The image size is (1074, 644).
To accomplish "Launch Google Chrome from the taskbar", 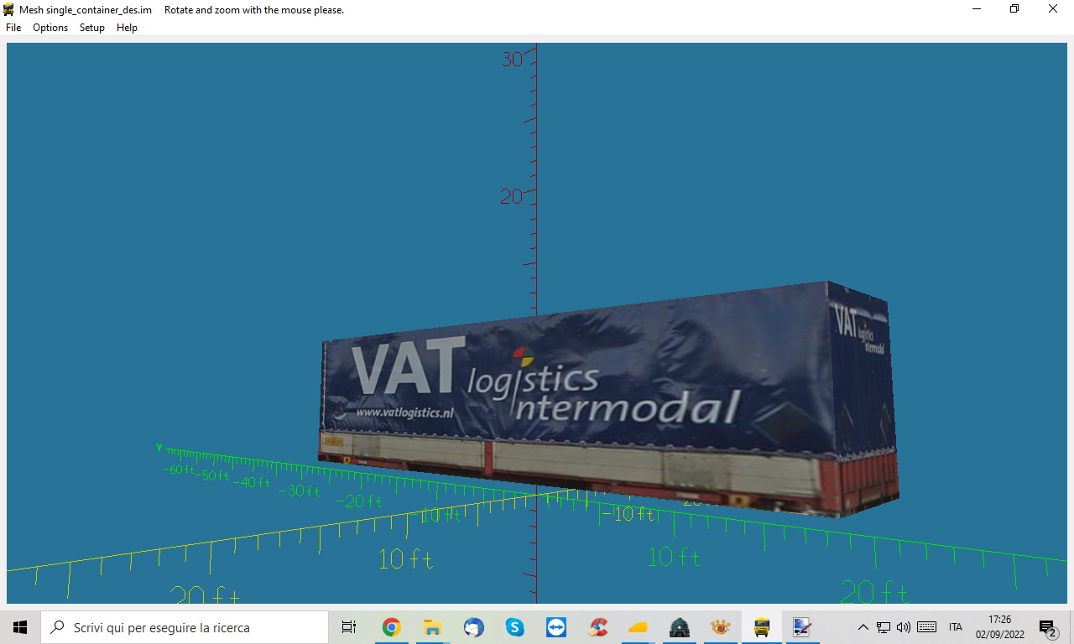I will pos(391,627).
